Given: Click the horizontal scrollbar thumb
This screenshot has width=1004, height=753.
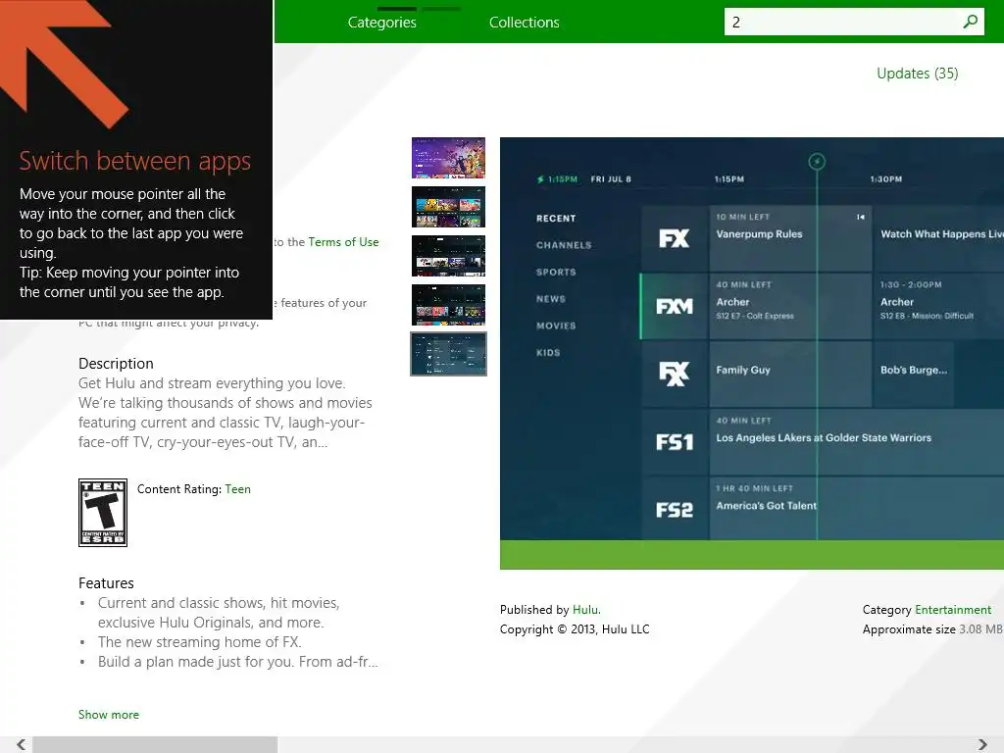Looking at the screenshot, I should 155,744.
